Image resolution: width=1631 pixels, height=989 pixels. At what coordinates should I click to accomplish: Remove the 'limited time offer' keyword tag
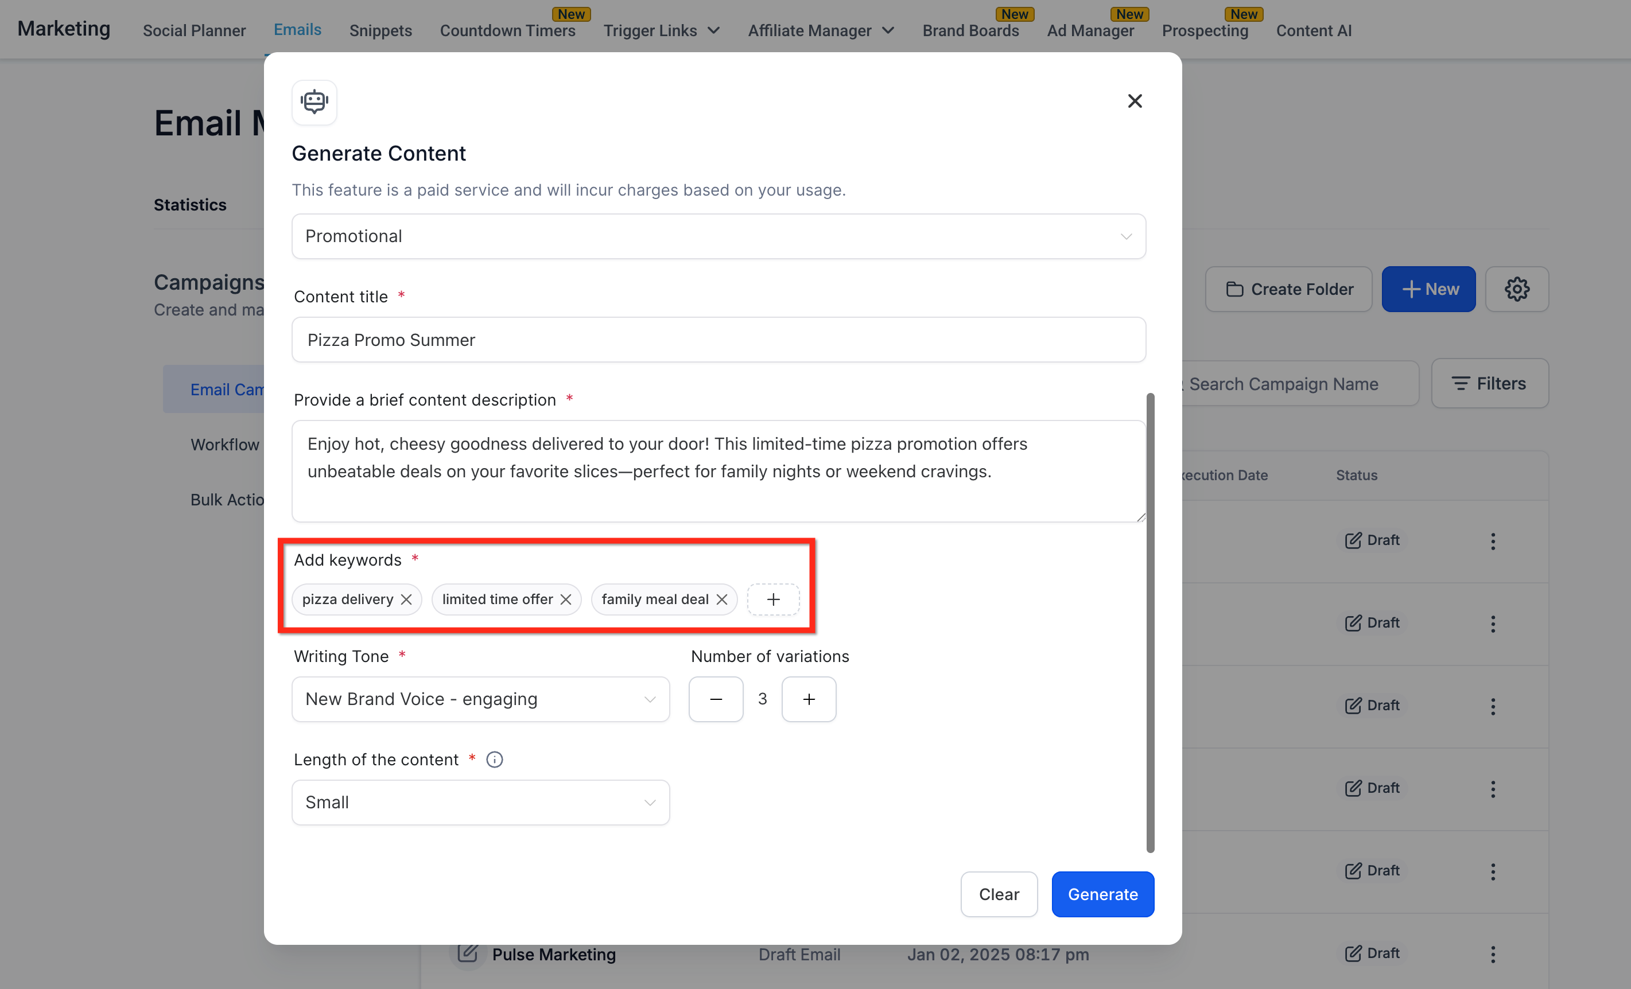(565, 599)
